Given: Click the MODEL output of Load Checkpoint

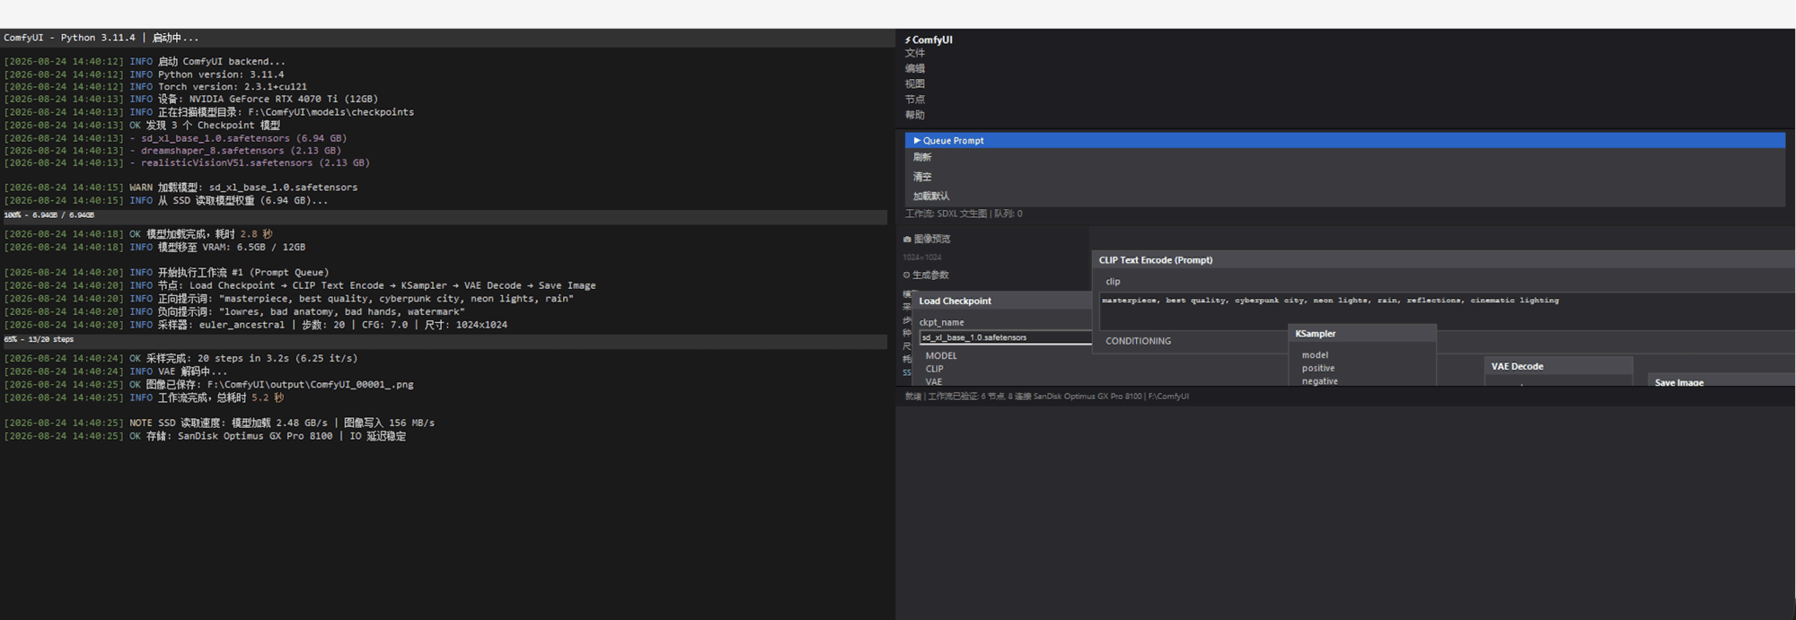Looking at the screenshot, I should pos(940,356).
